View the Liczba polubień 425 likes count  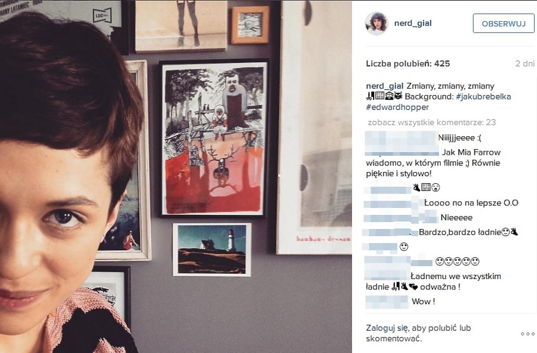point(408,64)
